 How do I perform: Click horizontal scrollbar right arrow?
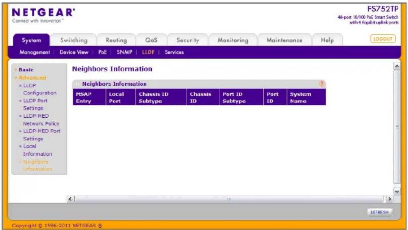[389, 199]
